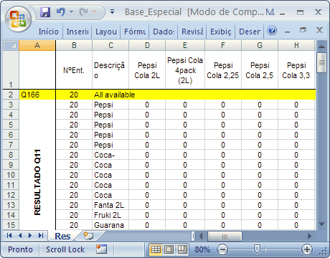Click the Save icon in Quick Access
Screen dimensions: 330x258
tap(45, 11)
